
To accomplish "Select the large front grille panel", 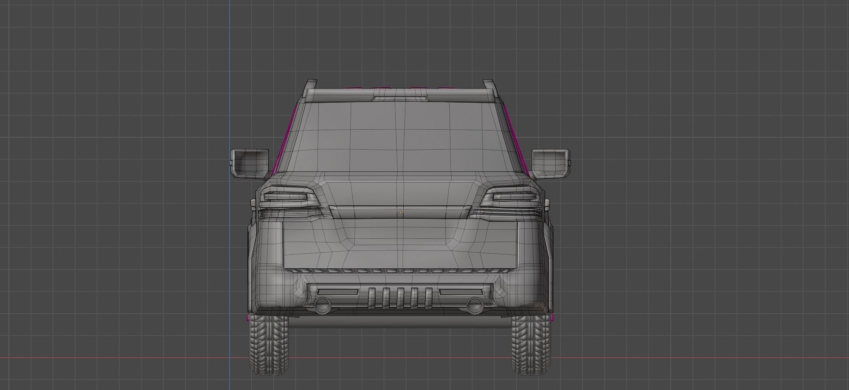I will click(400, 244).
